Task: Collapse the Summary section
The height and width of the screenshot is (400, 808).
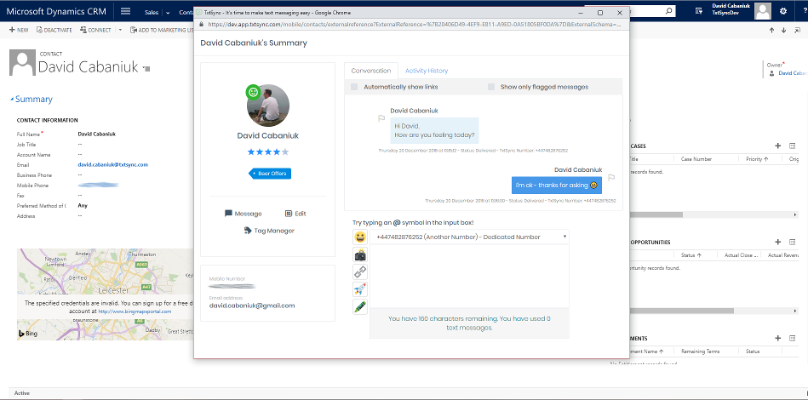Action: 12,100
